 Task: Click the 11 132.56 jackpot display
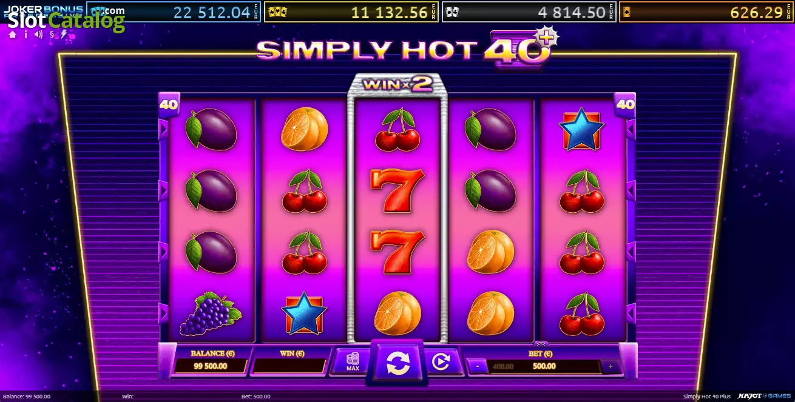tap(351, 12)
